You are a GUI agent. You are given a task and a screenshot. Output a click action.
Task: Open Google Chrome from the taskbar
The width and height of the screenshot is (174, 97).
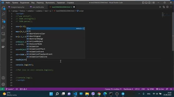(99, 94)
